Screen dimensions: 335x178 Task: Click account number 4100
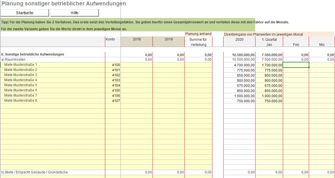pyautogui.click(x=116, y=65)
